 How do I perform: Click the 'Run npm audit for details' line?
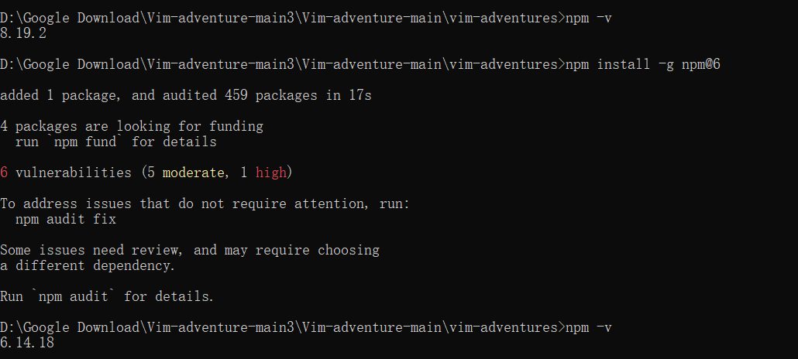tap(107, 296)
